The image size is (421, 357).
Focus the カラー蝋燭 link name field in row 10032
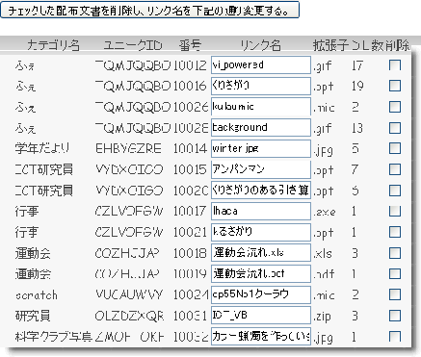coord(261,336)
